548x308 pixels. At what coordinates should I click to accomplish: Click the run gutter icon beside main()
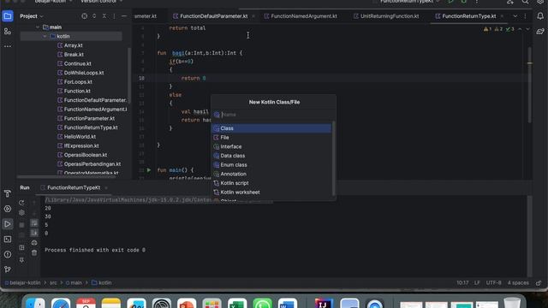coord(149,170)
